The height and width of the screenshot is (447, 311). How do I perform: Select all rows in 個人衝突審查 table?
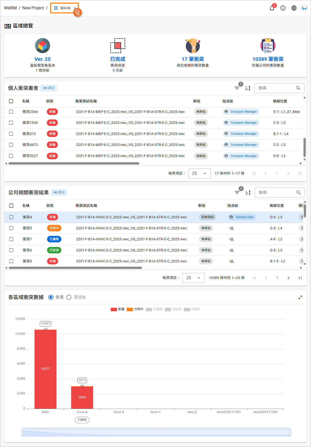[11, 101]
